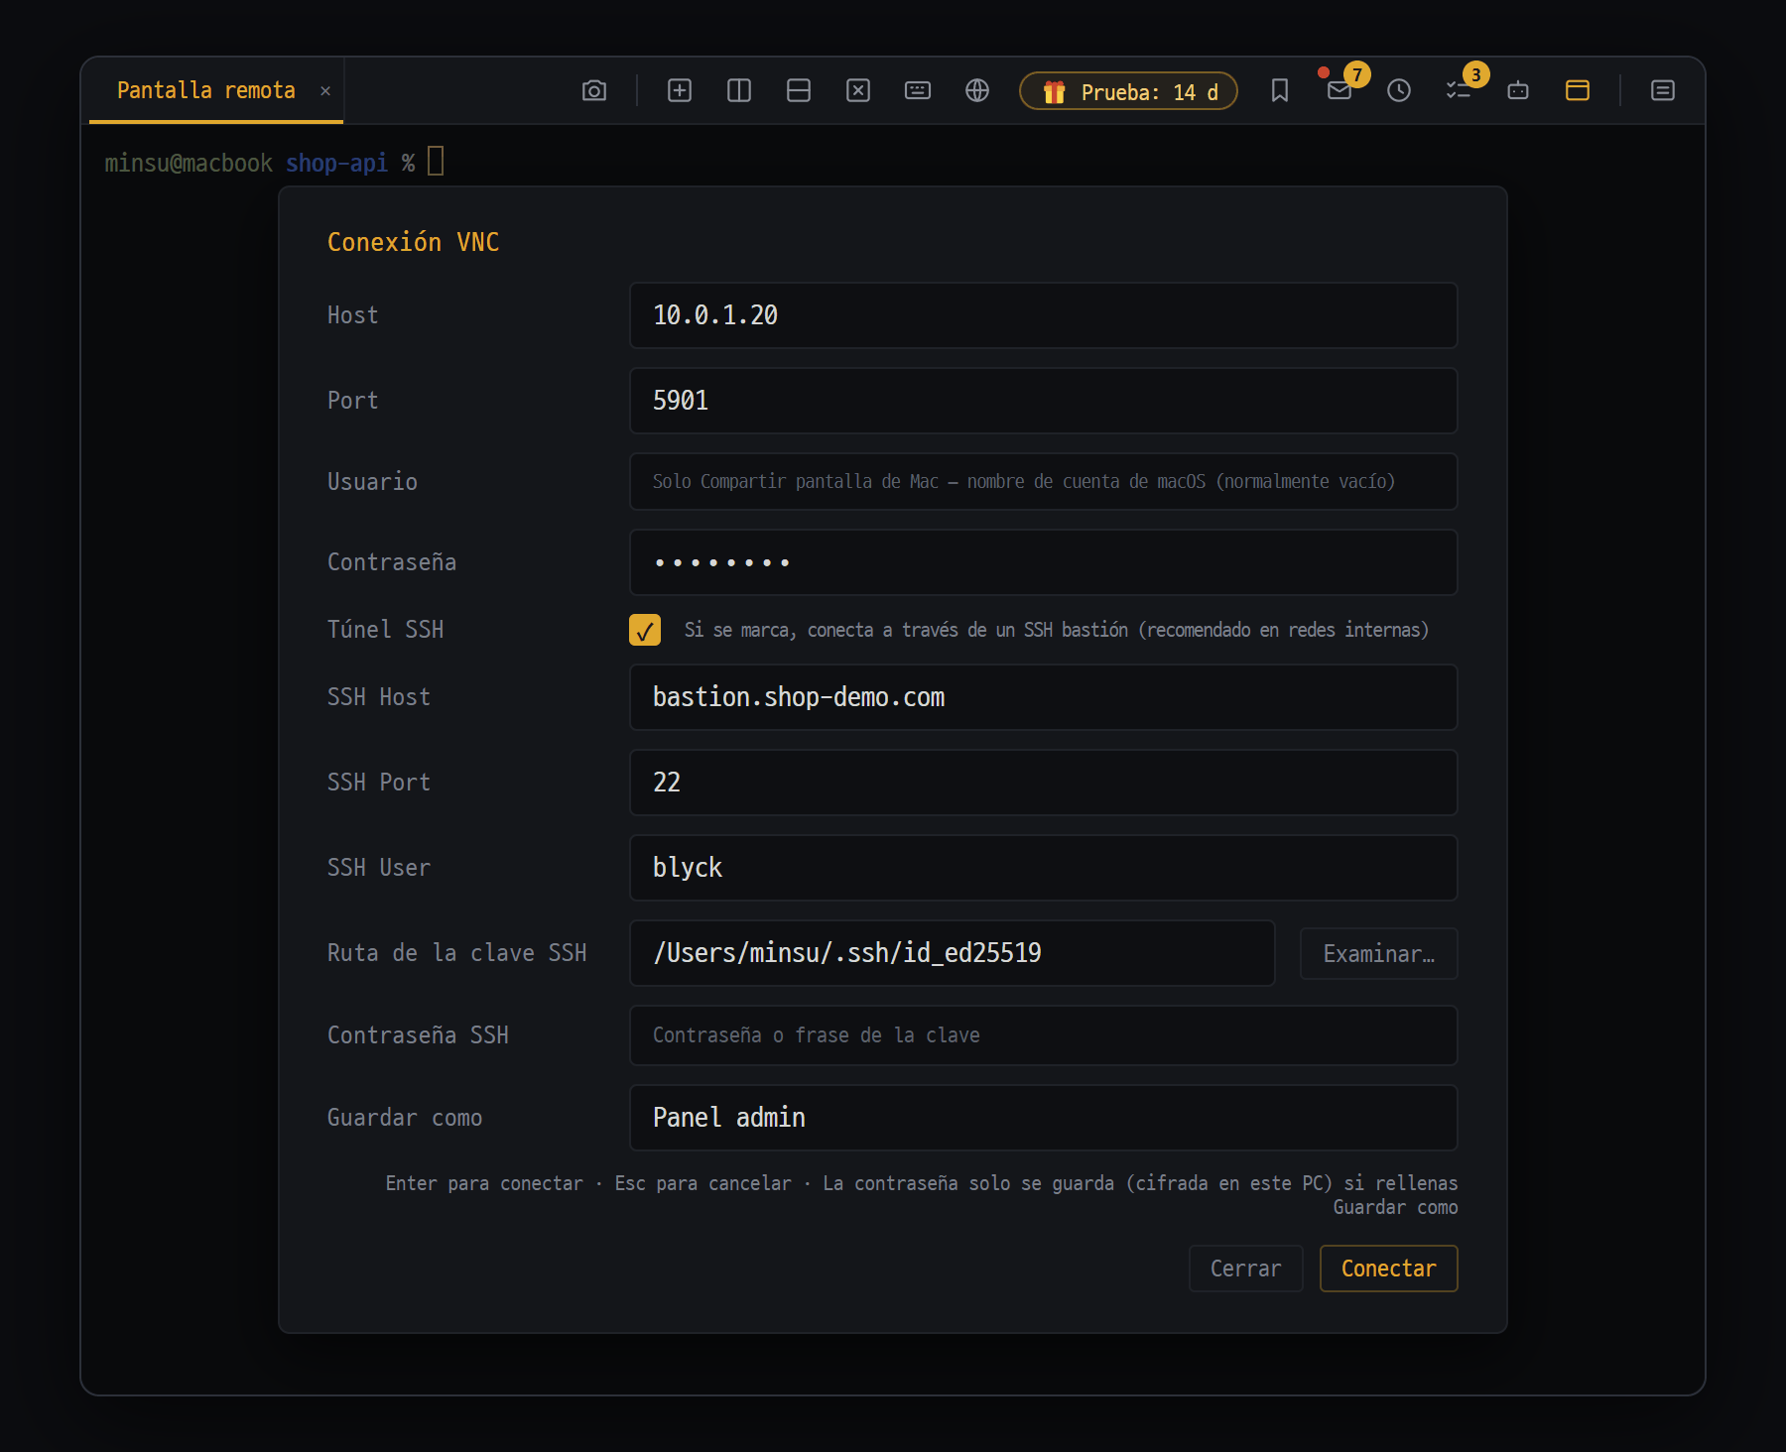The height and width of the screenshot is (1452, 1786).
Task: Click the robot assistant icon
Action: coord(1518,91)
